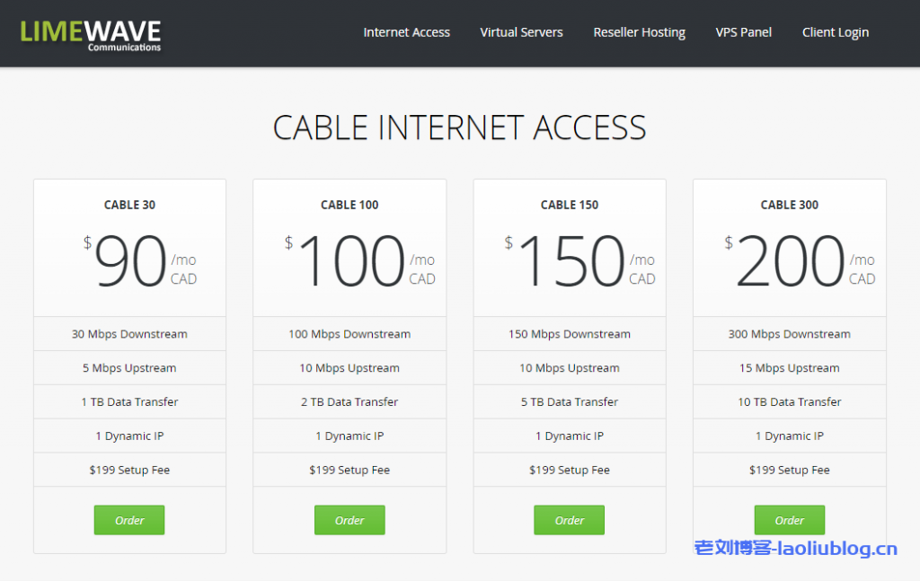The width and height of the screenshot is (920, 581).
Task: Order the Cable 300 plan
Action: (789, 520)
